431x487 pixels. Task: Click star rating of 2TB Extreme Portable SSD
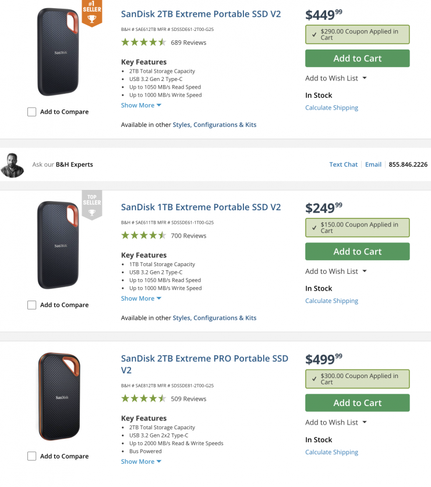[x=143, y=43]
